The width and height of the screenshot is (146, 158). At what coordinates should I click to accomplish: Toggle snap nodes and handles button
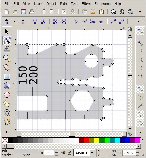click(x=140, y=89)
